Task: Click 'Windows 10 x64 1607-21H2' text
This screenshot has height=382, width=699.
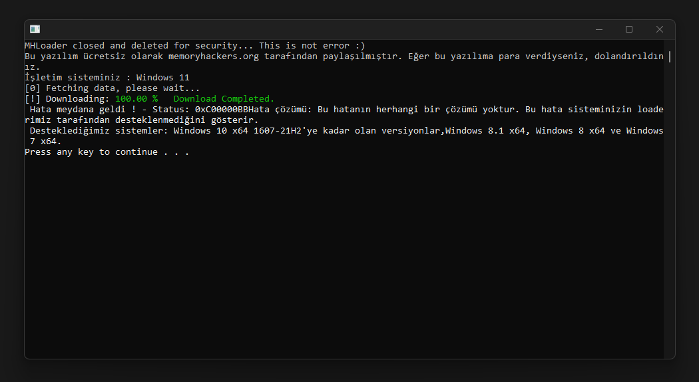Action: pyautogui.click(x=238, y=131)
